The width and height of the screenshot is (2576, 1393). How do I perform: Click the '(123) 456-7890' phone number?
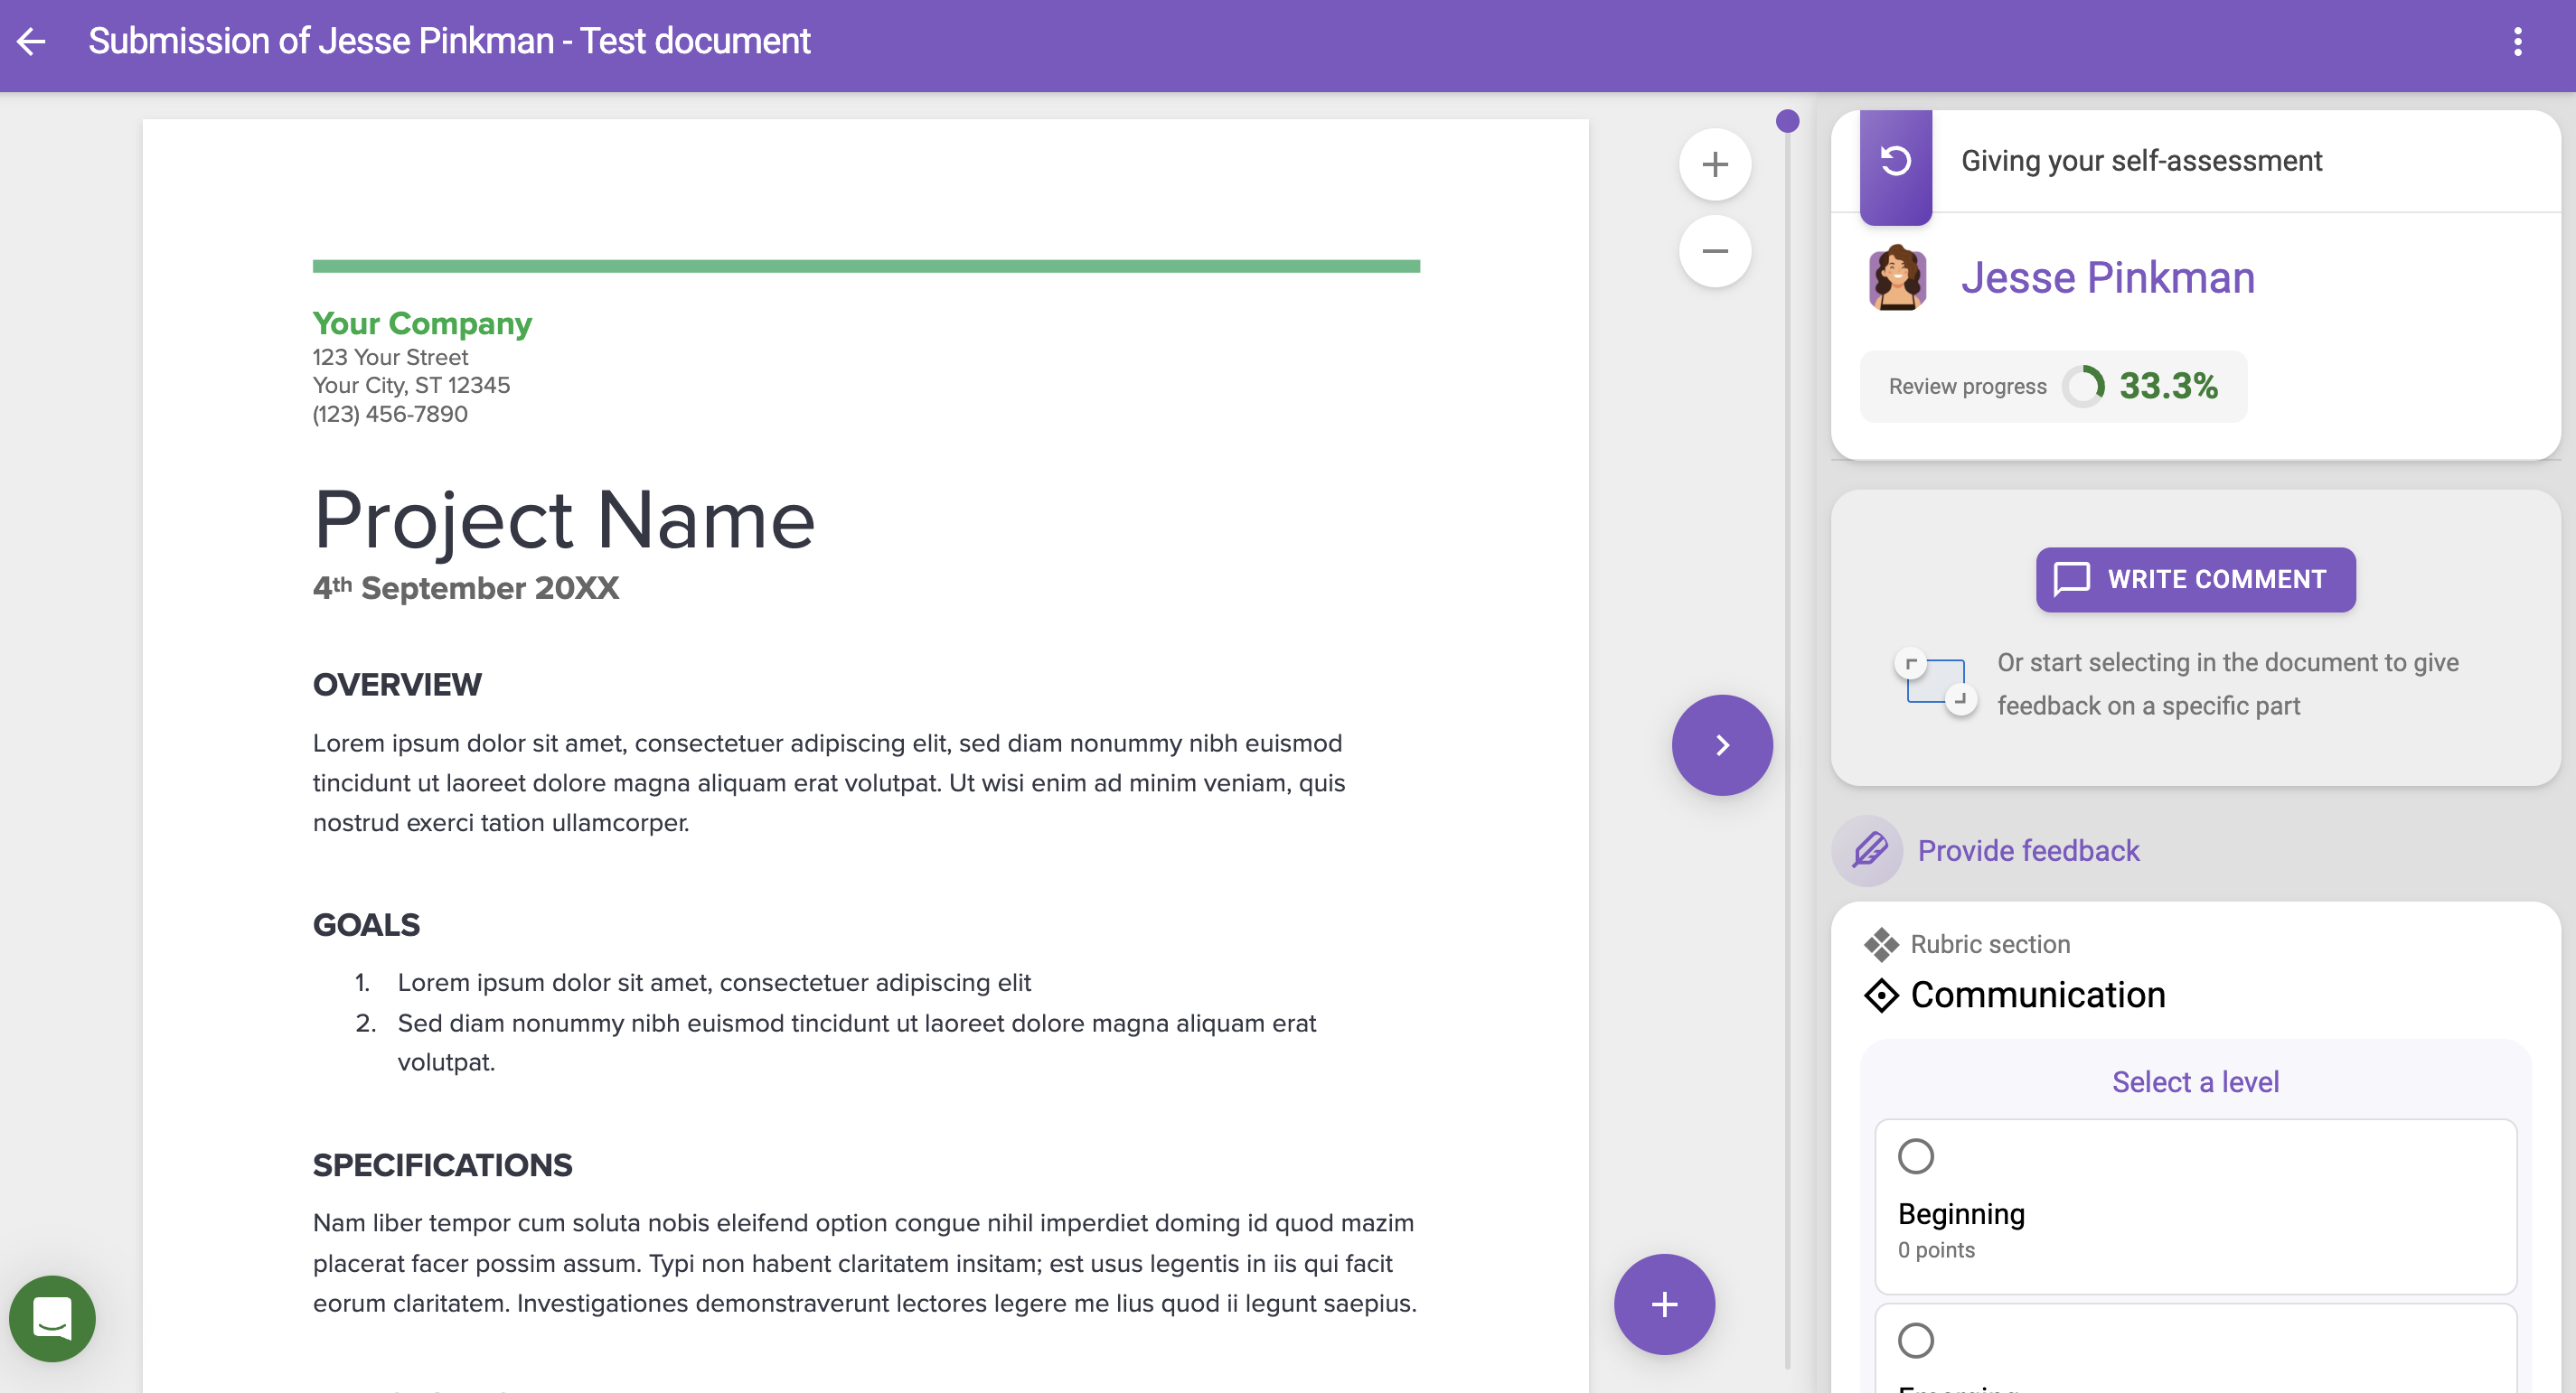[x=390, y=414]
